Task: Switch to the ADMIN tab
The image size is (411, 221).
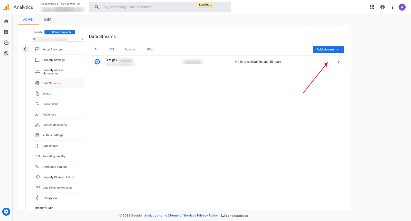Action: click(28, 20)
